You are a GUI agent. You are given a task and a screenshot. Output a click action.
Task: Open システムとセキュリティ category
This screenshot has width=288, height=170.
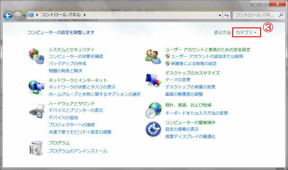point(72,49)
